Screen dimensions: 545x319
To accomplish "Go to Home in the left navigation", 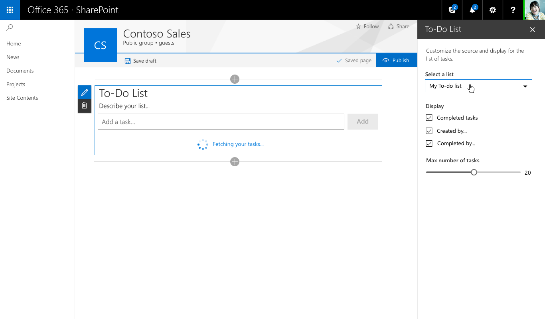I will pyautogui.click(x=14, y=43).
